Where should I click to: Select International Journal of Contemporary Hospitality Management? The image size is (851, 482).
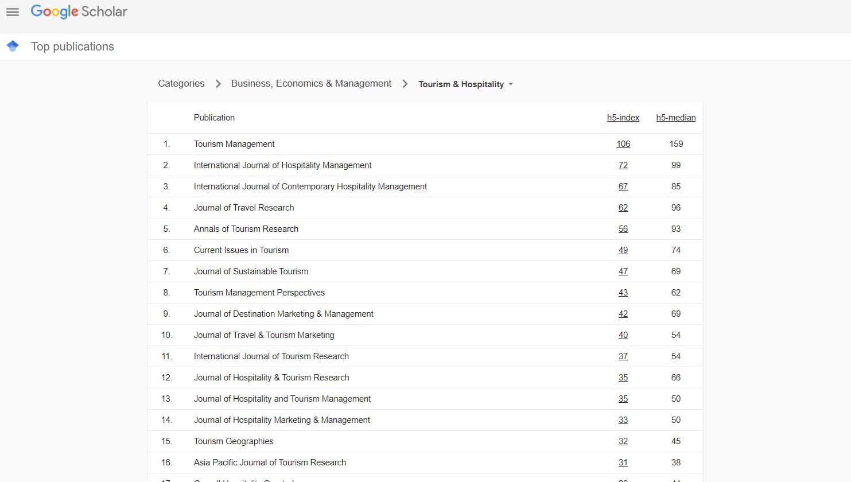(x=310, y=186)
